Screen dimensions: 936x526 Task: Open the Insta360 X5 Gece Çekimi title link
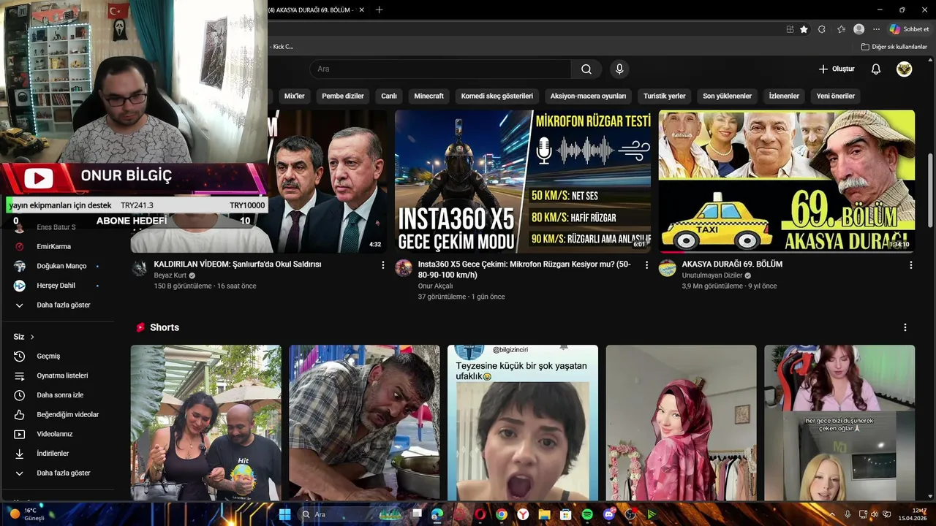click(524, 270)
